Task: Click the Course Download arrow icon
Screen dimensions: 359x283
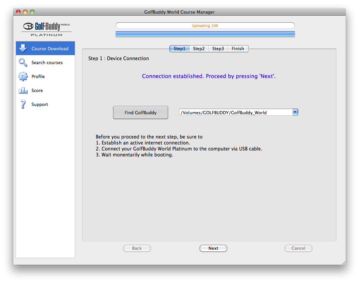Action: [23, 48]
